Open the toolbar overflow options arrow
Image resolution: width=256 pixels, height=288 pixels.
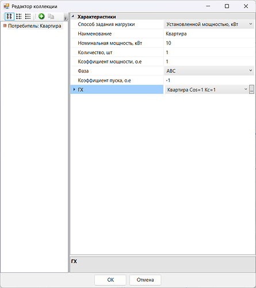pyautogui.click(x=66, y=18)
